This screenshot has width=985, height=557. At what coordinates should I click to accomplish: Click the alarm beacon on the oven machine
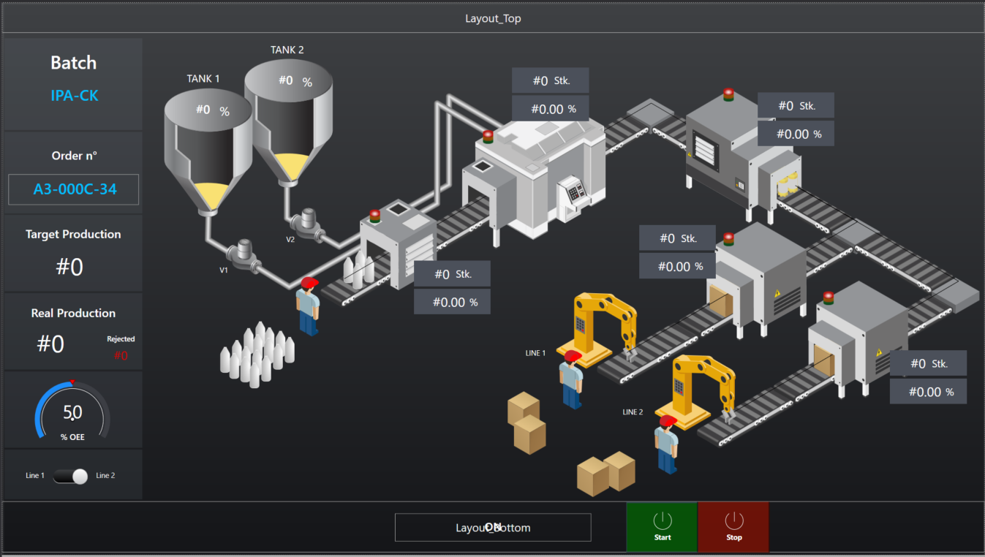pyautogui.click(x=728, y=94)
